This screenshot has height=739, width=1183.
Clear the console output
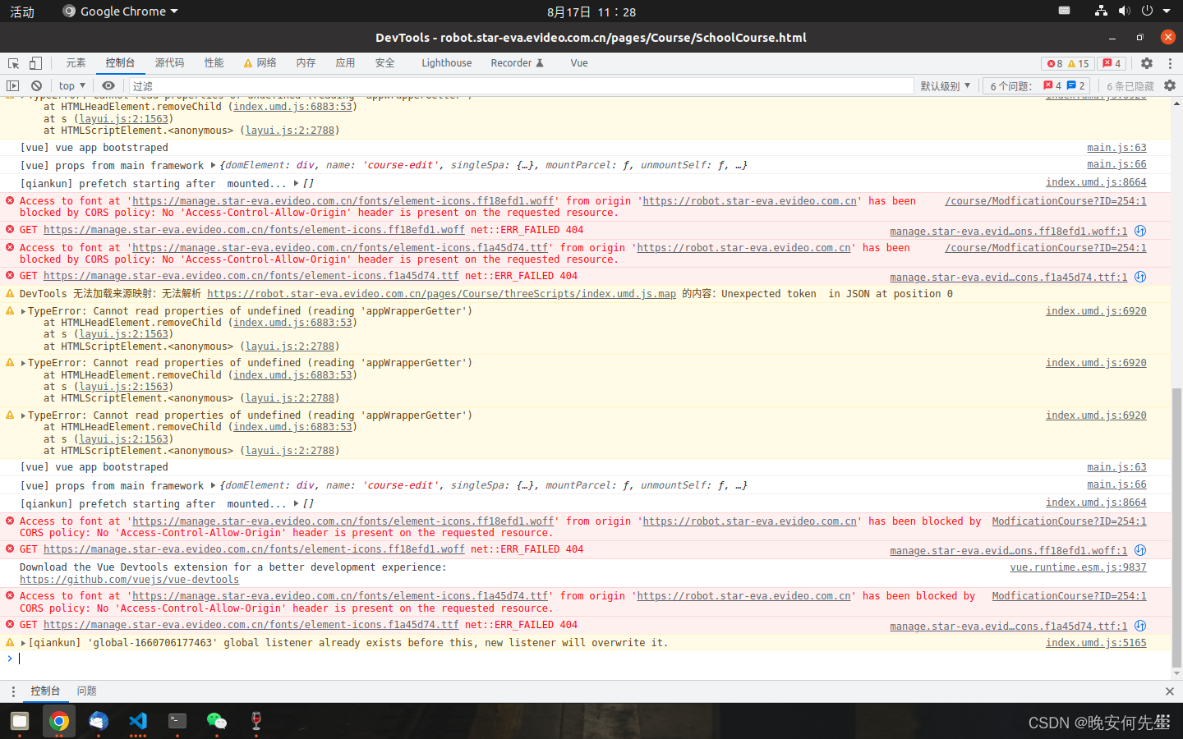click(x=36, y=85)
